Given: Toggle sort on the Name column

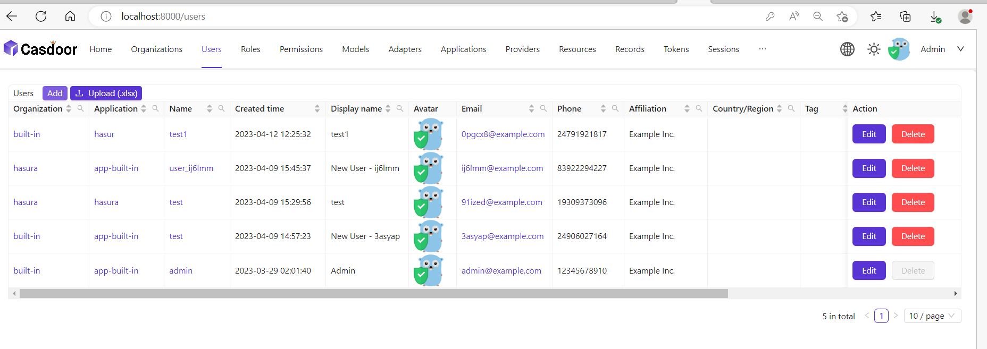Looking at the screenshot, I should point(209,108).
